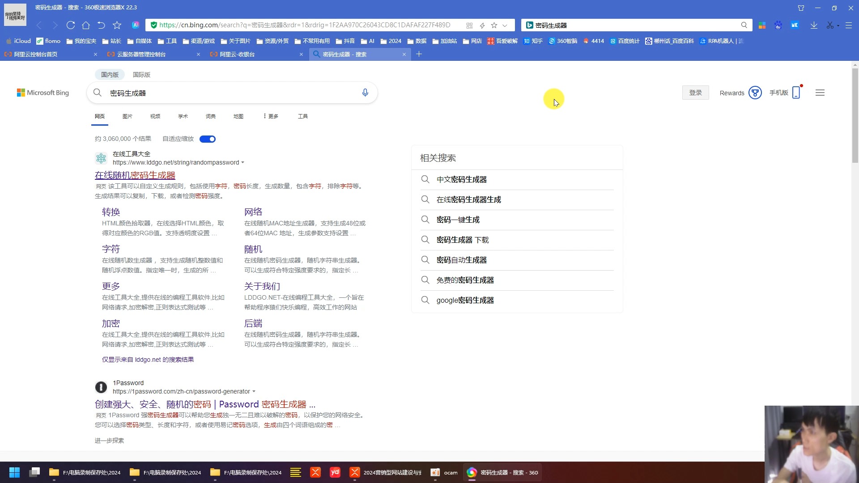Click the page vertical scrollbar thumb
This screenshot has height=483, width=859.
[x=855, y=115]
